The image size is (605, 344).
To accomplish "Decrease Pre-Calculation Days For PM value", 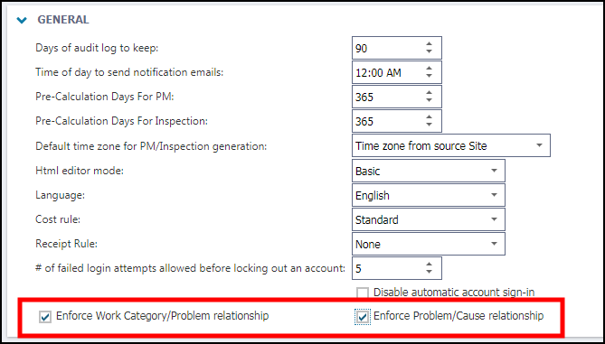I will click(x=429, y=100).
